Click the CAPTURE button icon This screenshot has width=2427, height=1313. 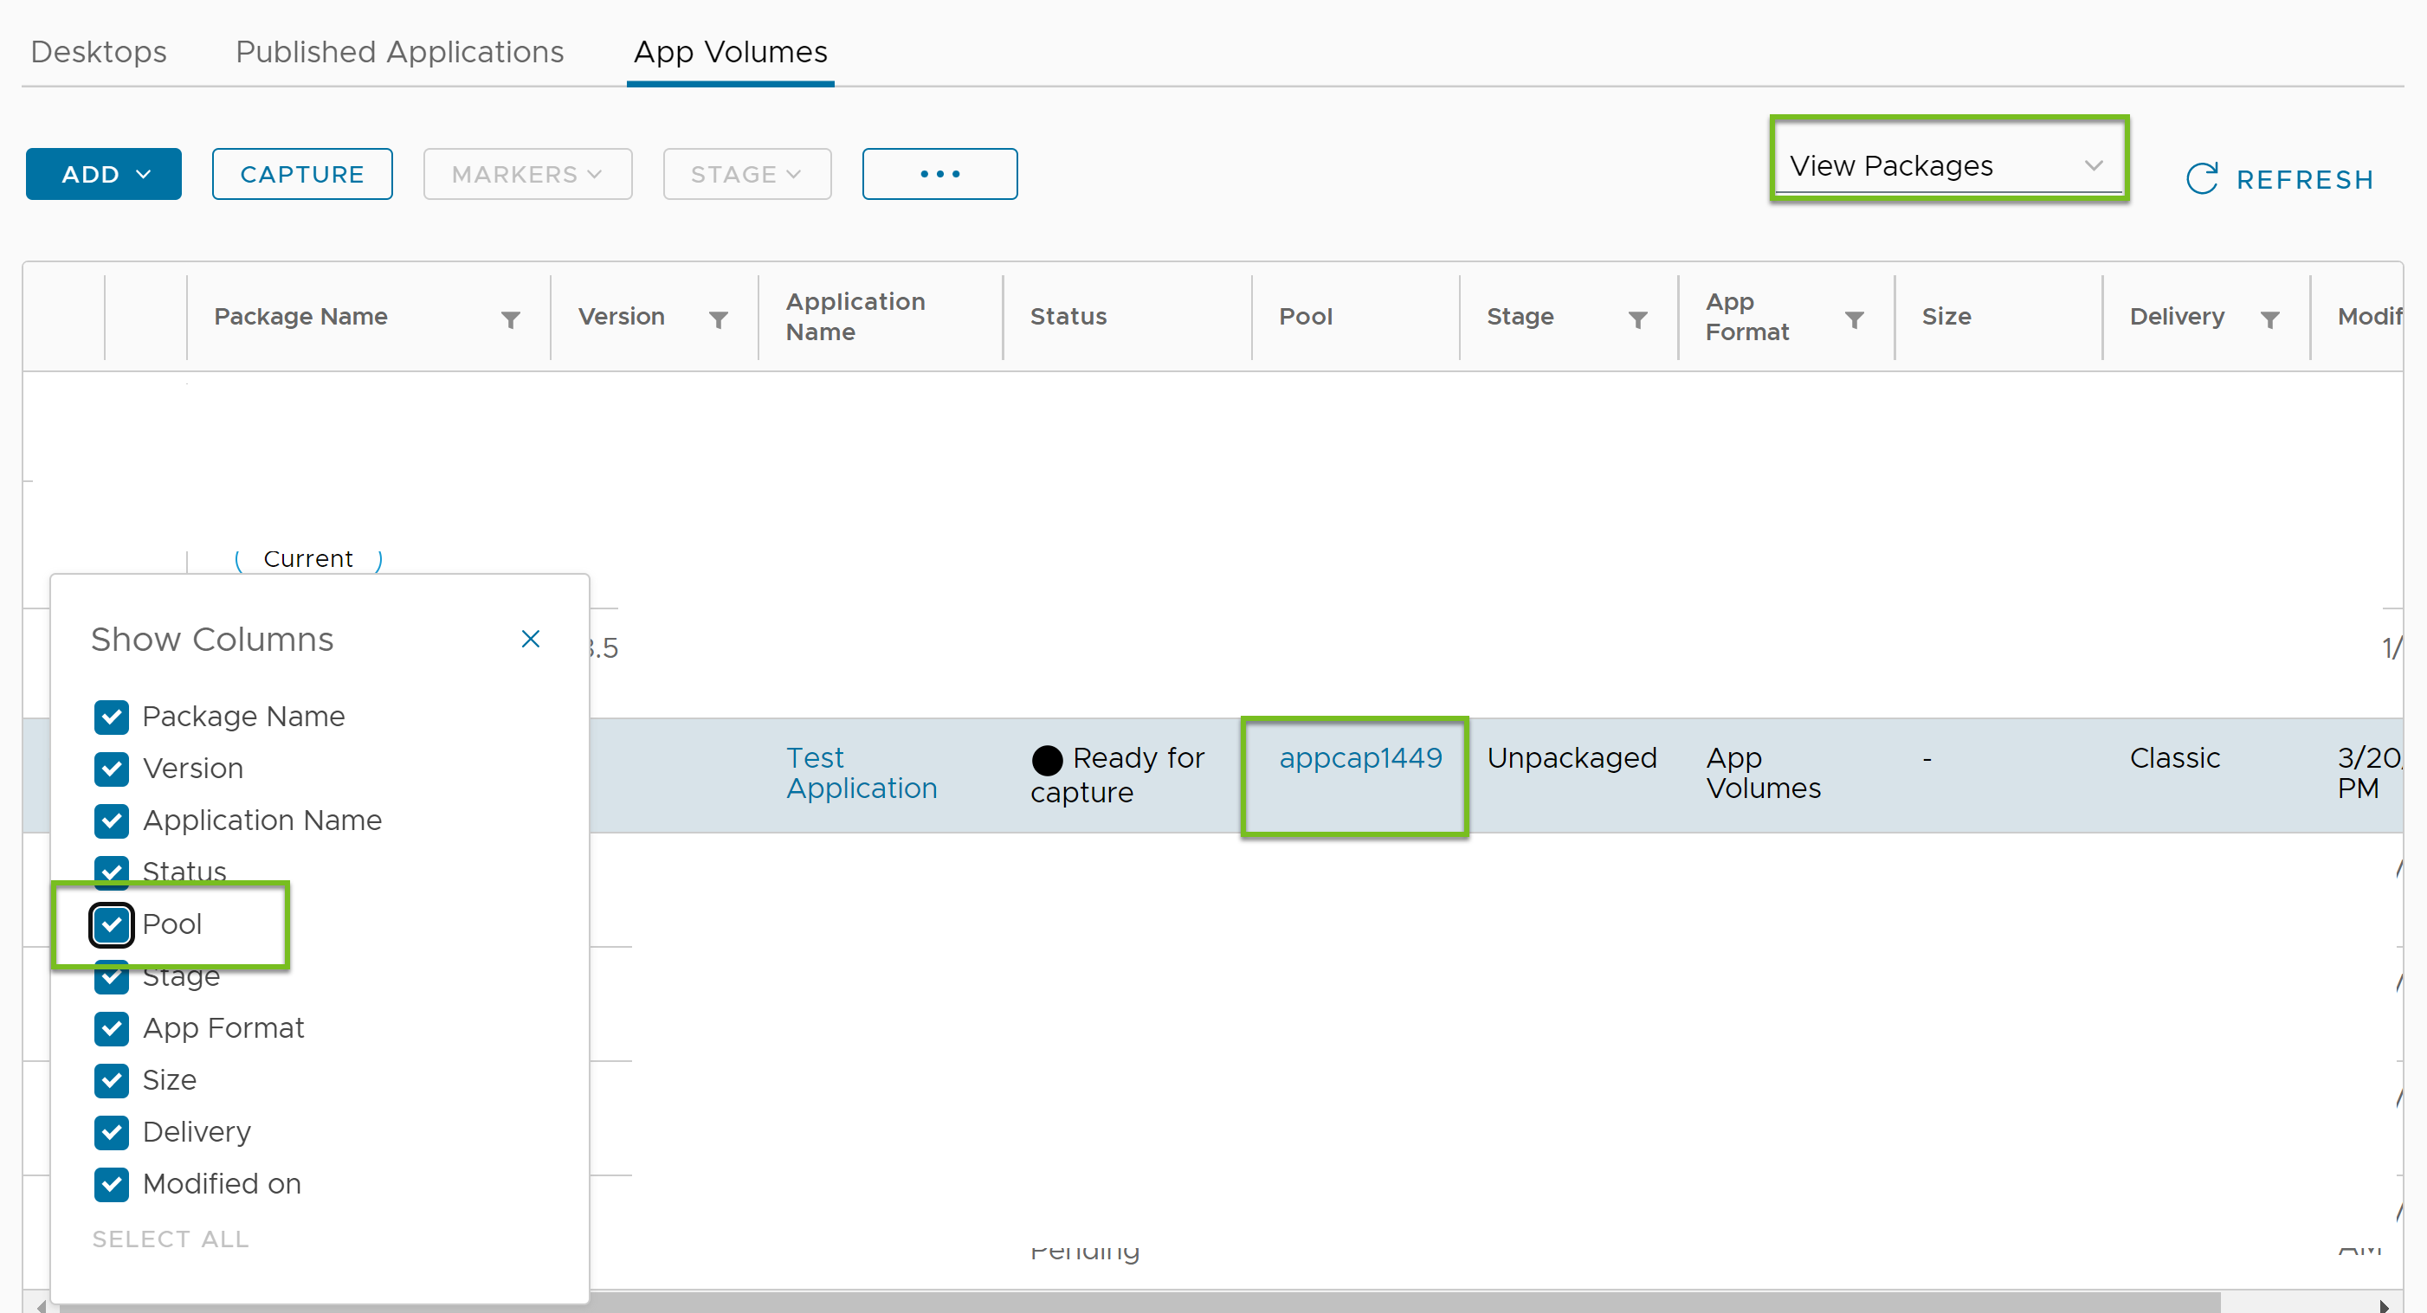(x=302, y=173)
